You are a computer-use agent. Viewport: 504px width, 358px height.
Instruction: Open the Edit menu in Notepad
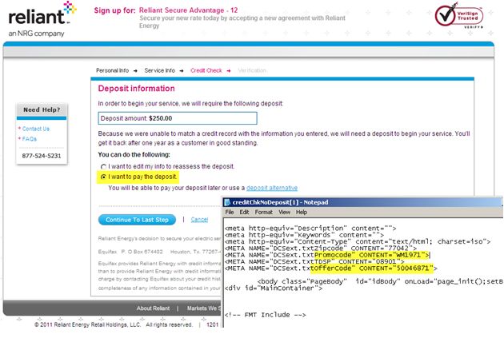244,213
